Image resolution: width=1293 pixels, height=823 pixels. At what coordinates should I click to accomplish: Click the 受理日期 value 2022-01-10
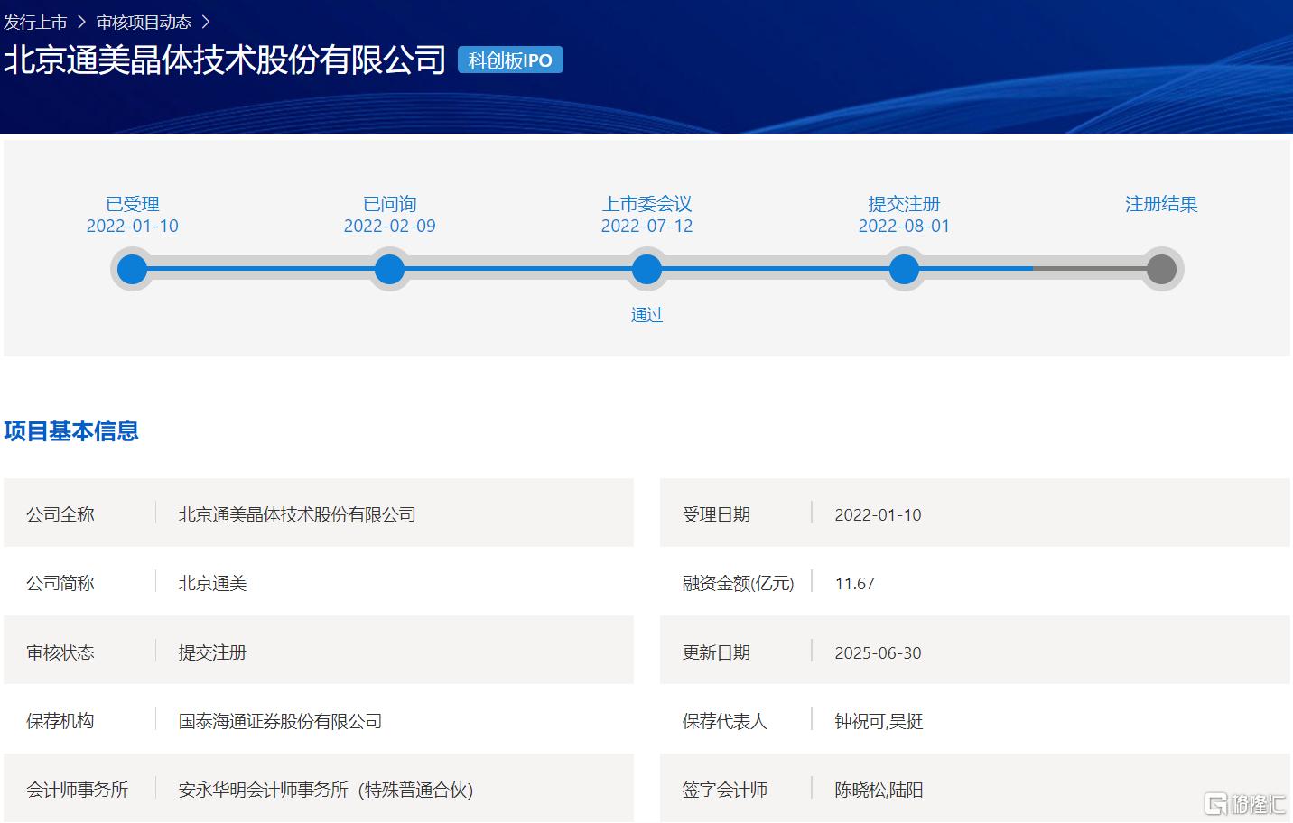(878, 514)
